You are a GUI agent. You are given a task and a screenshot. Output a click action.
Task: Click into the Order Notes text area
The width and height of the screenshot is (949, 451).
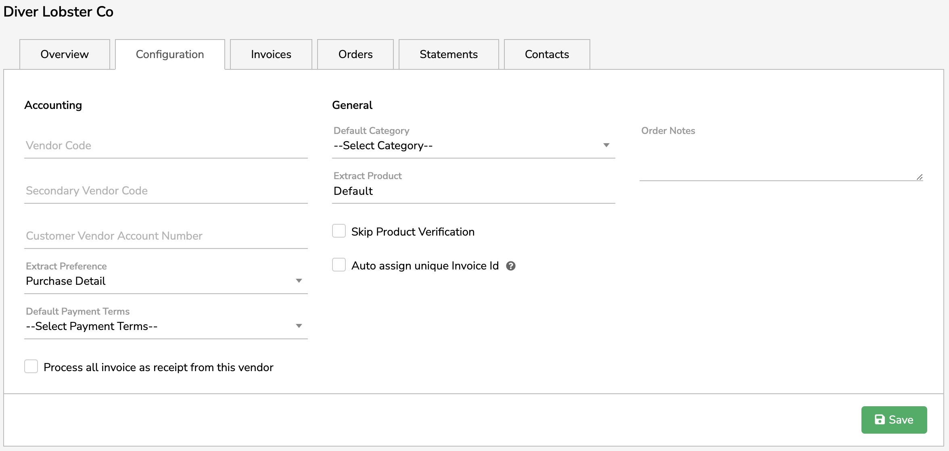tap(779, 159)
